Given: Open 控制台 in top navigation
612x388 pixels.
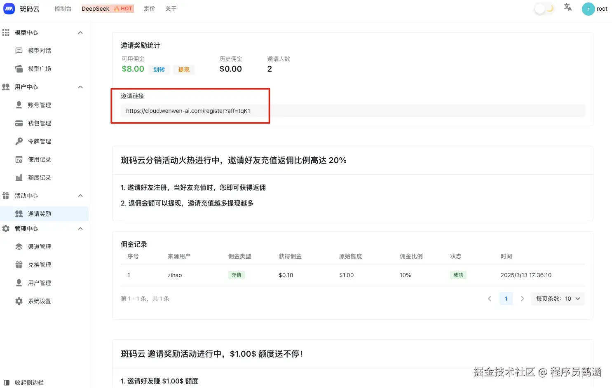Looking at the screenshot, I should [63, 9].
